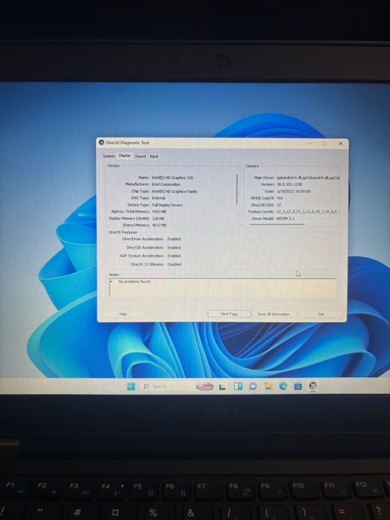Click Save All Information button
Image resolution: width=390 pixels, height=520 pixels.
click(273, 314)
